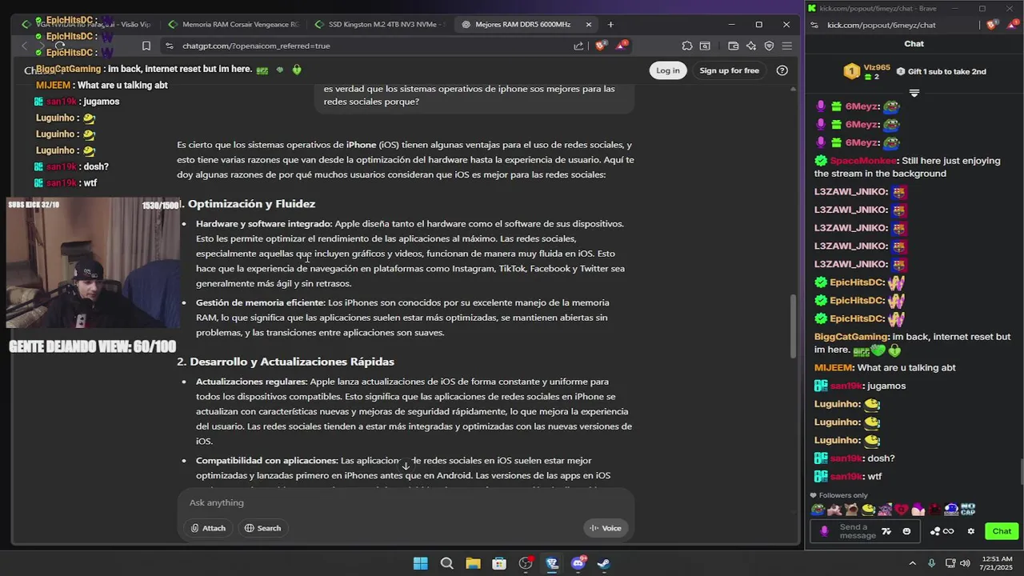Image resolution: width=1024 pixels, height=576 pixels.
Task: Open the channel points bubbles icon
Action: [935, 531]
